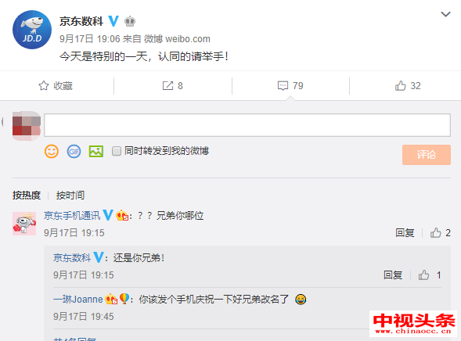Image resolution: width=461 pixels, height=341 pixels.
Task: Open the emoji smiley picker
Action: [52, 152]
